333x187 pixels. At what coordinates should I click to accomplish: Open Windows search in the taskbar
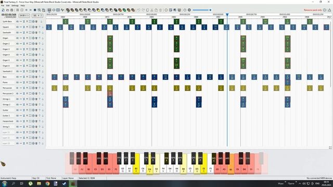(x=13, y=183)
